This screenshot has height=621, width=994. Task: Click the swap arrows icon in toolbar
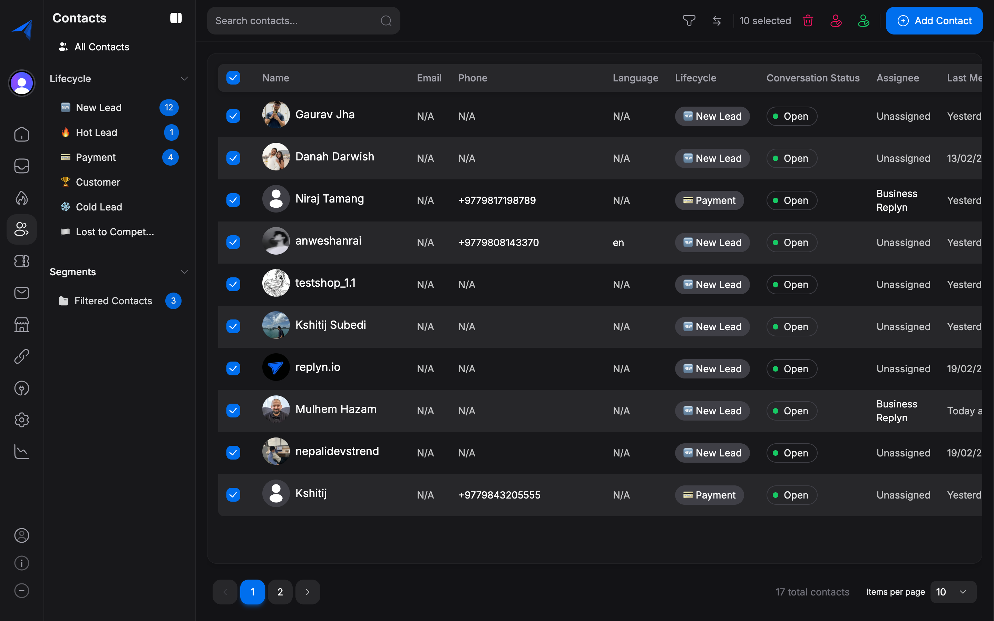coord(717,21)
